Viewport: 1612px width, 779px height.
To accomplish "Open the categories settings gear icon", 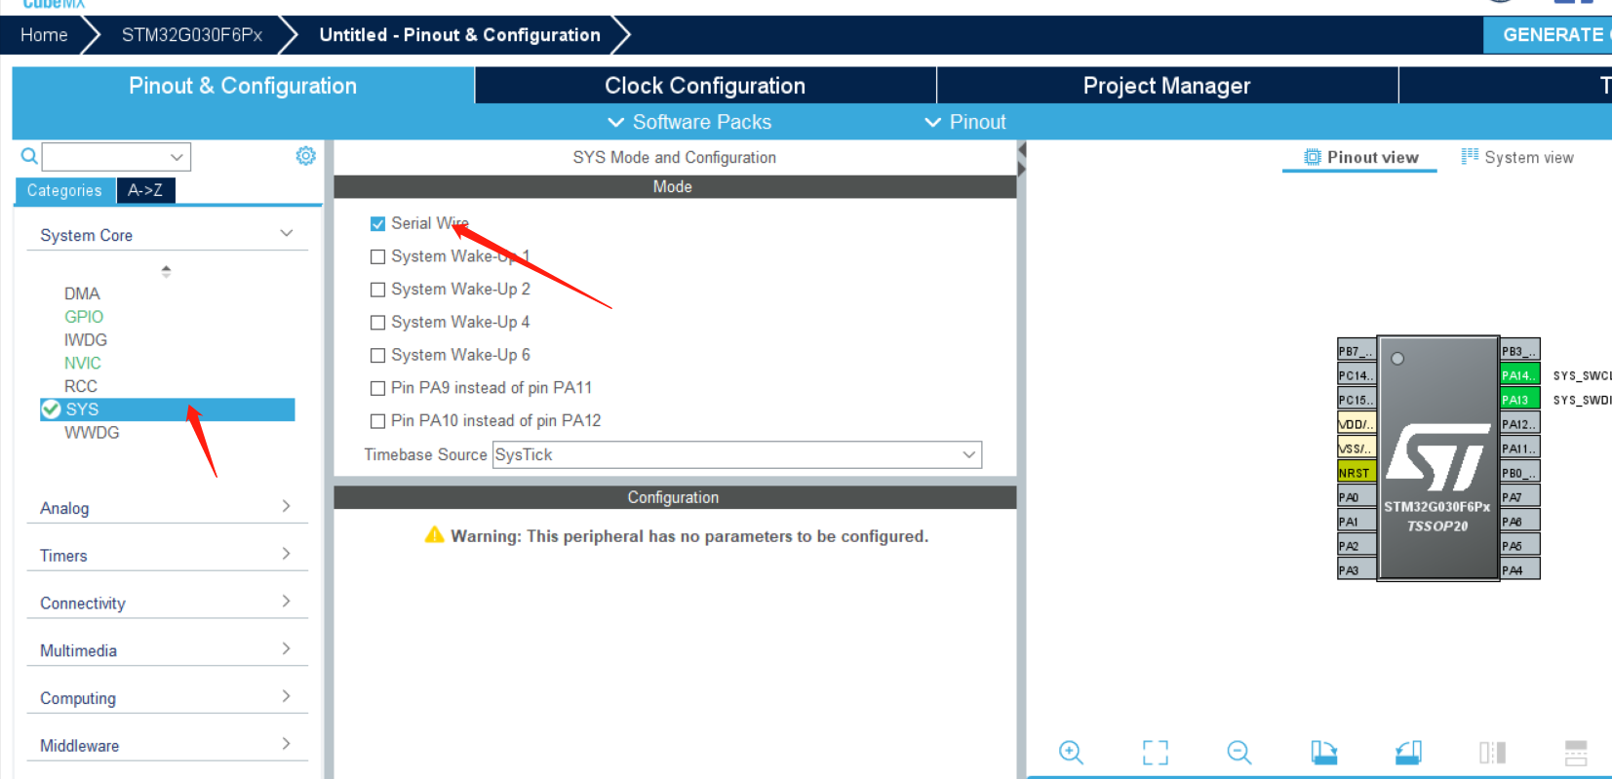I will tap(305, 156).
